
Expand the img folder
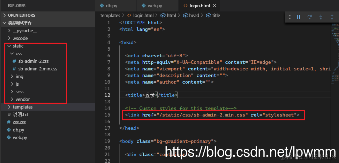click(47, 76)
